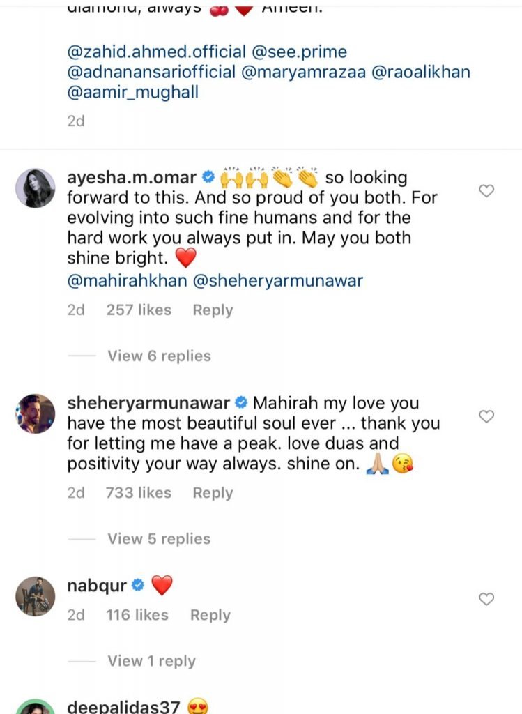Screen dimensions: 522x714
Task: Open ayesha.m.omar's profile picture
Action: tap(35, 188)
